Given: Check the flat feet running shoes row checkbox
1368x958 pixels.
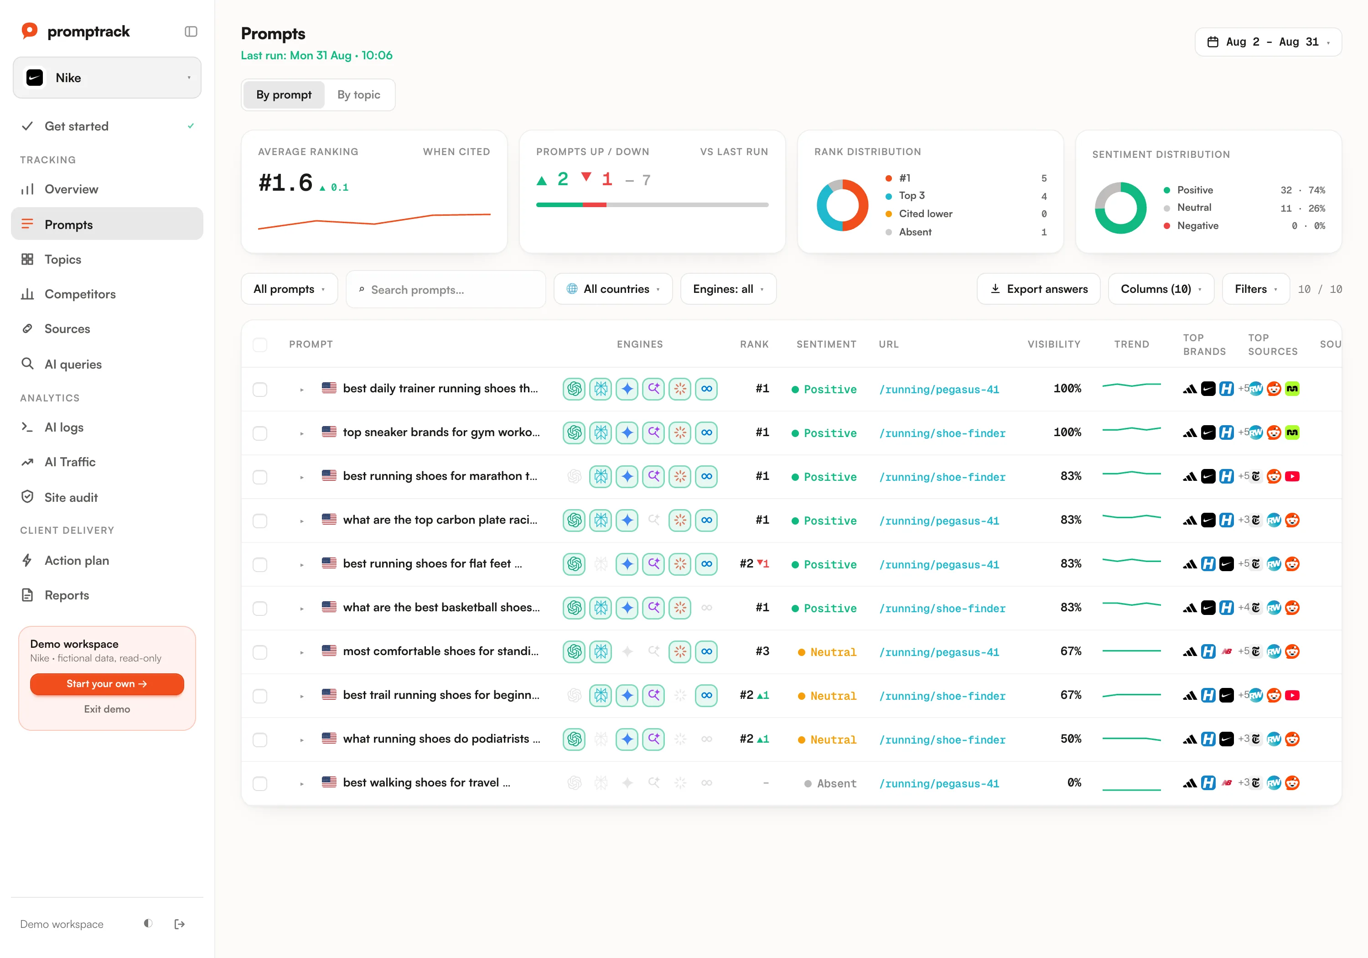Looking at the screenshot, I should [x=260, y=565].
